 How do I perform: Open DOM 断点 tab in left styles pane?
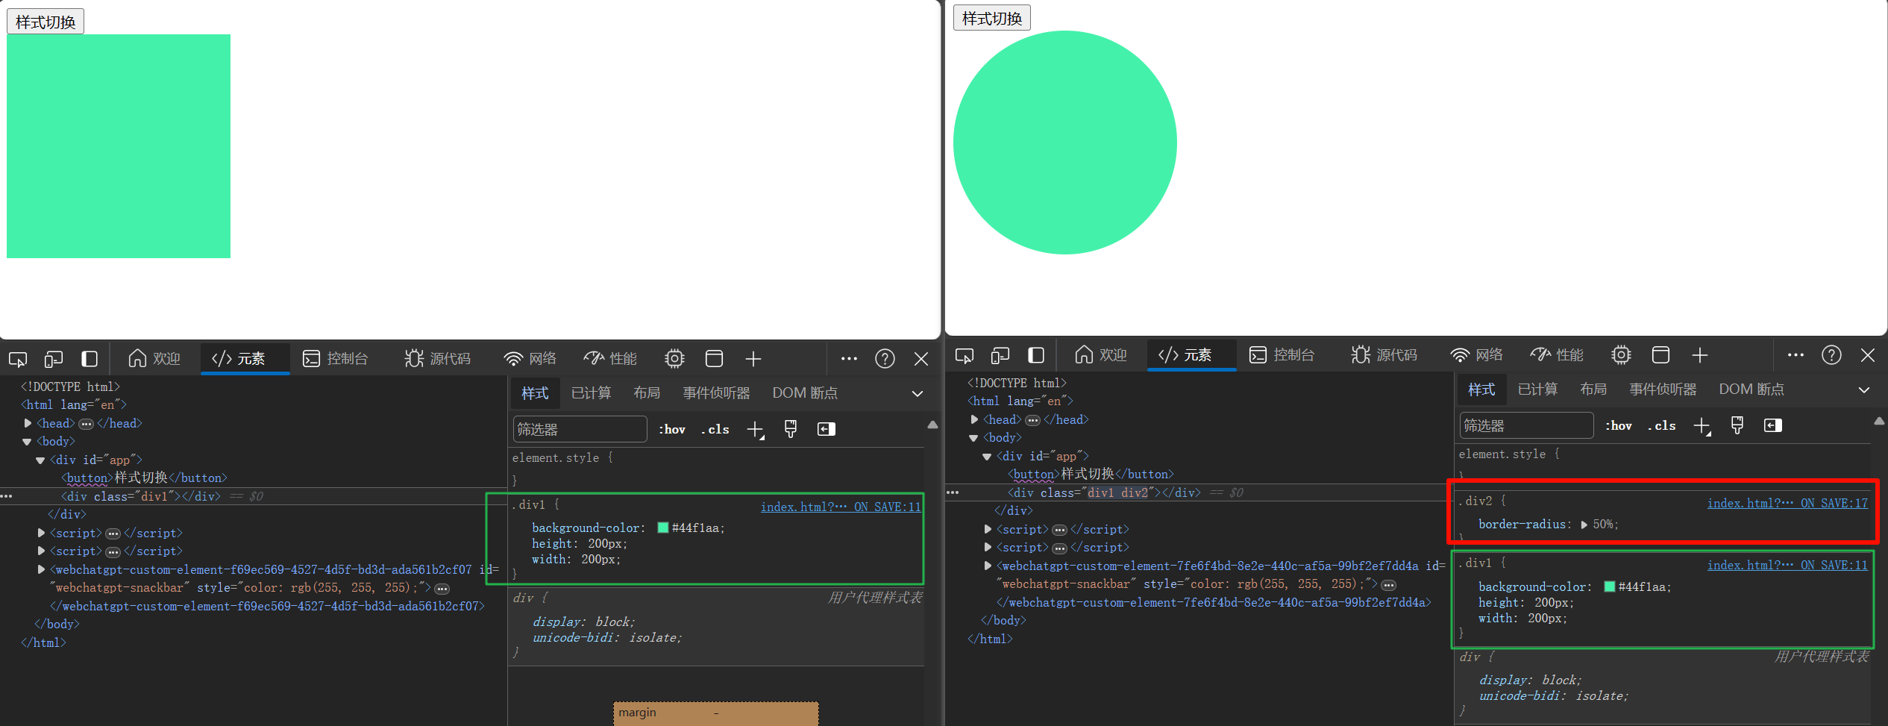[805, 393]
